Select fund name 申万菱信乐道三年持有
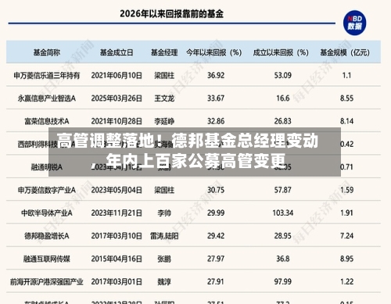 point(47,76)
